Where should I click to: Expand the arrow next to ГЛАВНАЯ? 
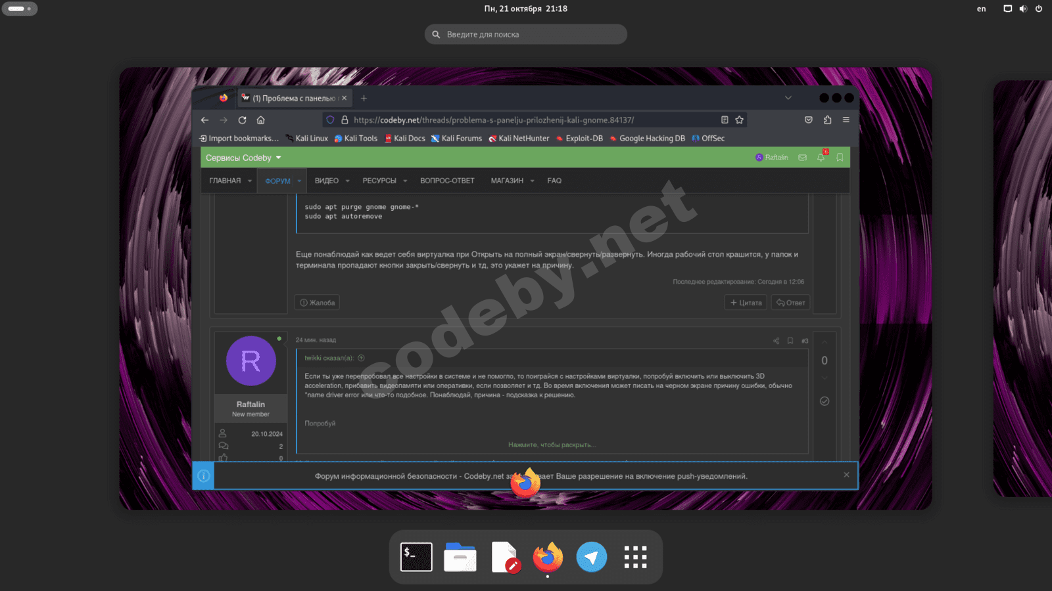pyautogui.click(x=250, y=181)
